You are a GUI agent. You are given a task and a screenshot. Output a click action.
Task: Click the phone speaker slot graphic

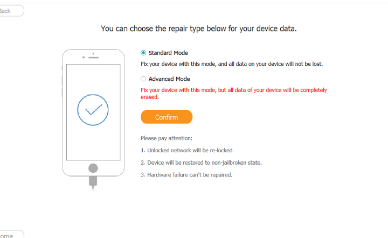(94, 58)
